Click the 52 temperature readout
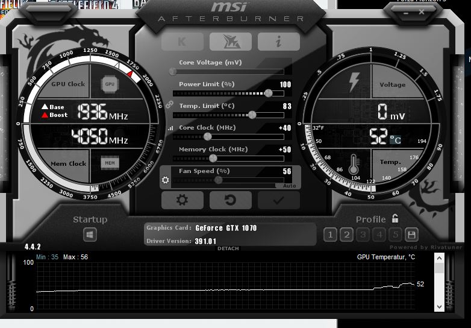Viewport: 471px width, 328px height. pyautogui.click(x=378, y=136)
